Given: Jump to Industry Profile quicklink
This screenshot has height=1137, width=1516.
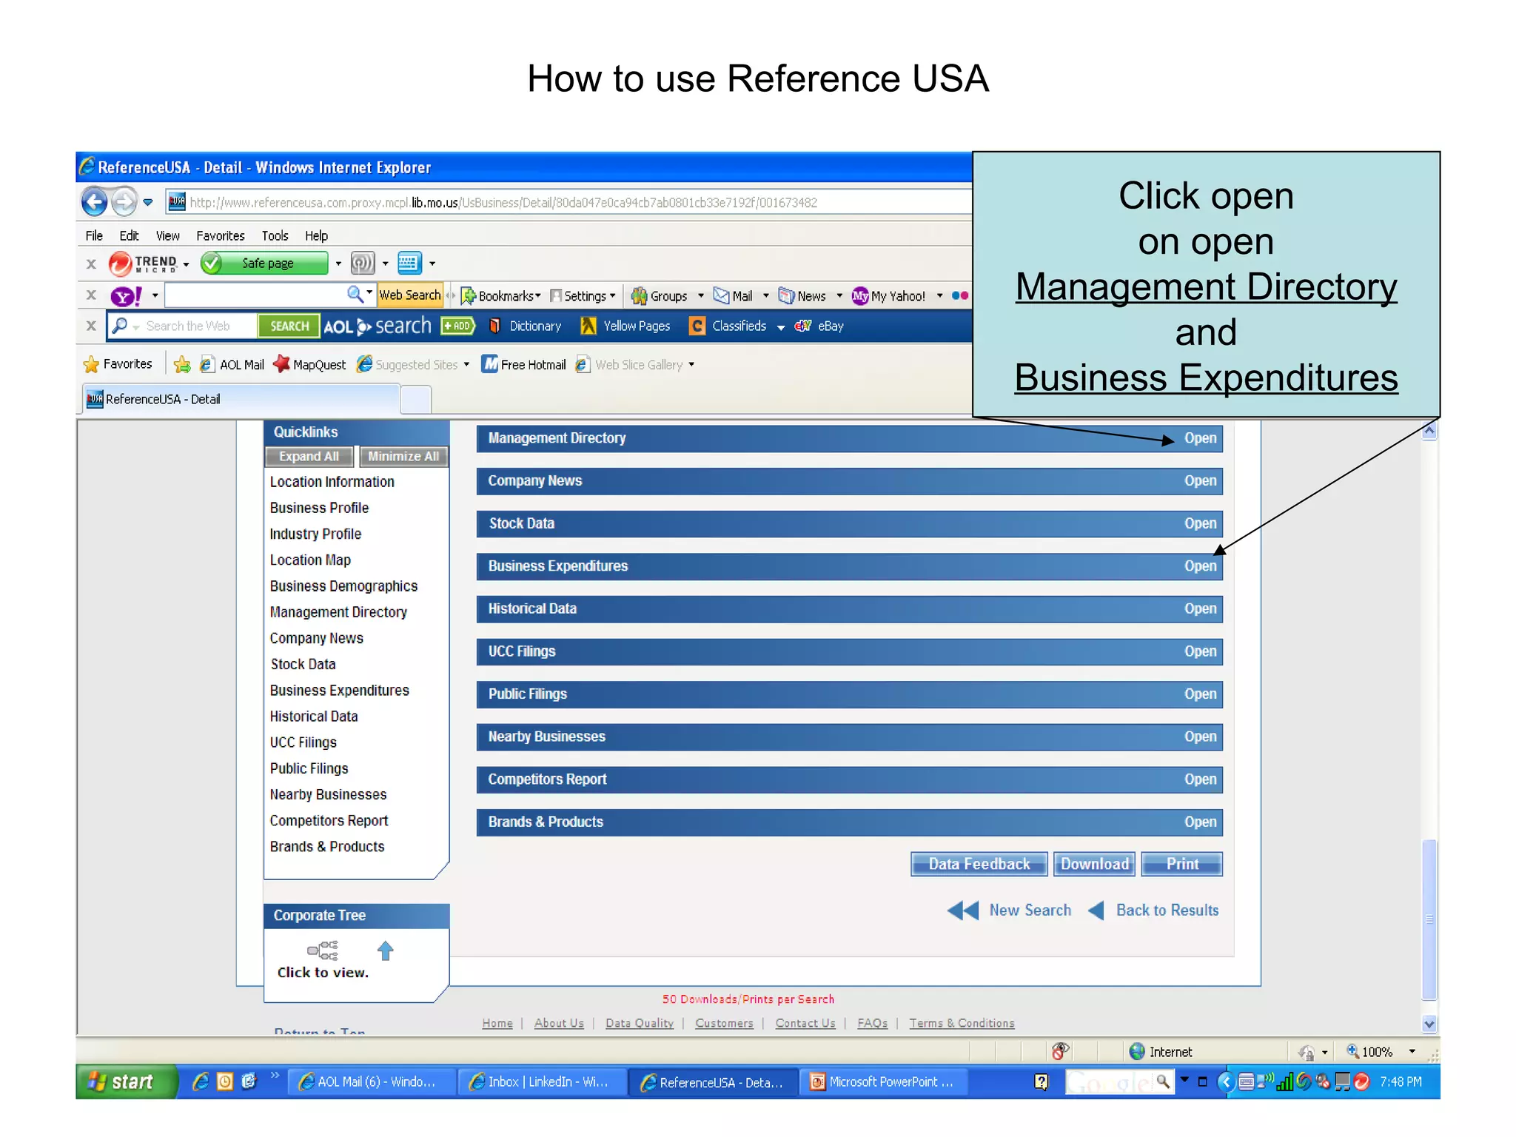Looking at the screenshot, I should pos(315,534).
